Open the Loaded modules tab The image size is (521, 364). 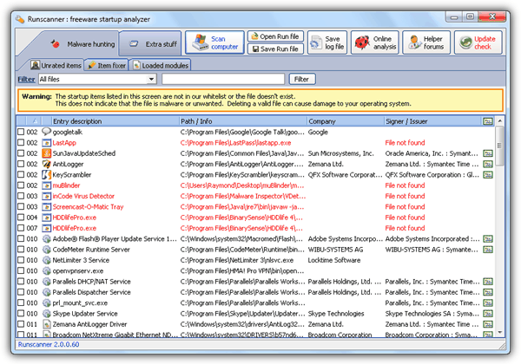pyautogui.click(x=160, y=65)
